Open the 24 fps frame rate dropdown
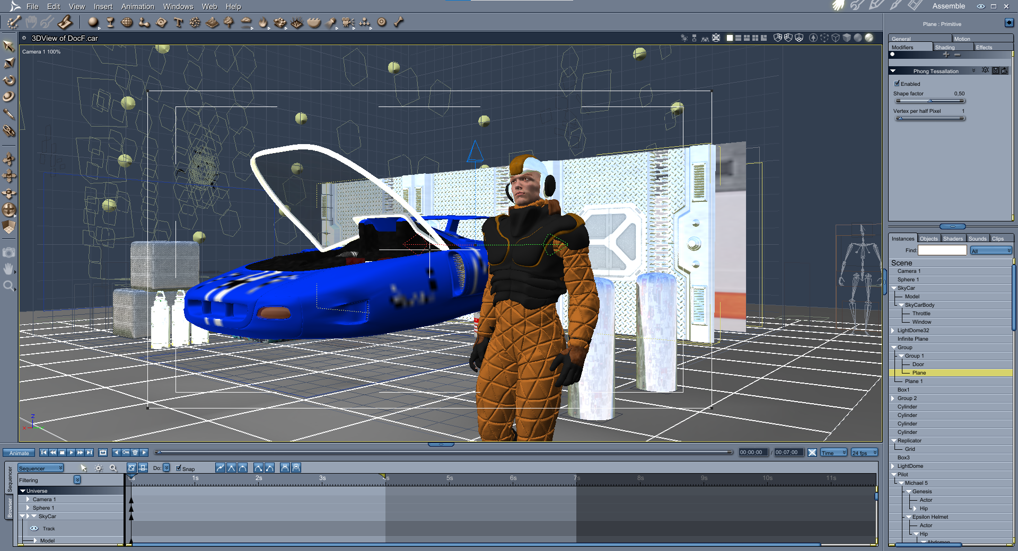Screen dimensions: 1018x551 click(x=864, y=453)
